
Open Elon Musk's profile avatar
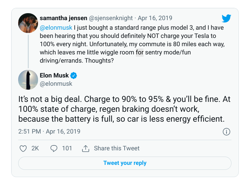click(28, 79)
